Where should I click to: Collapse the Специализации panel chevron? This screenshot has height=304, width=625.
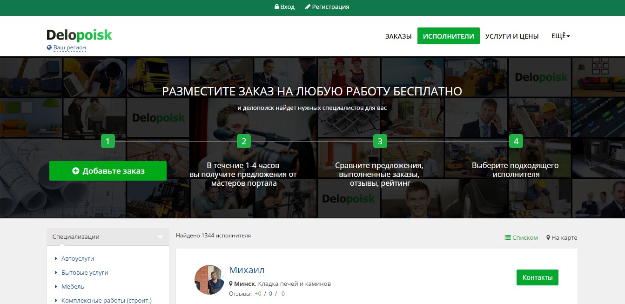click(x=160, y=237)
